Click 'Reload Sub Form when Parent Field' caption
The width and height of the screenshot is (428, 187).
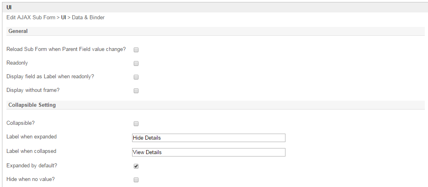tap(66, 49)
